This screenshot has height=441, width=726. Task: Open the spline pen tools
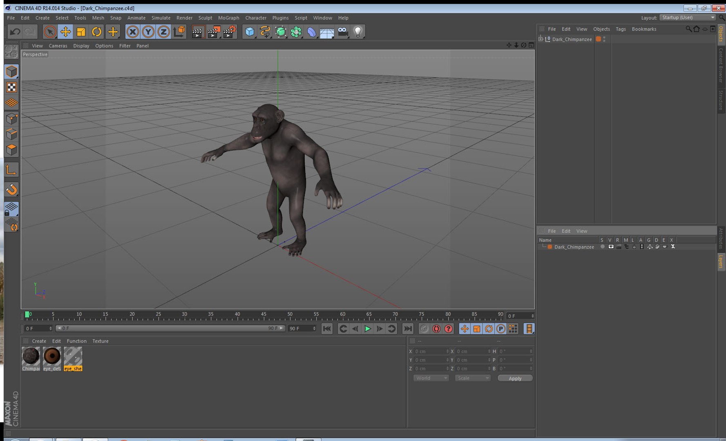265,32
